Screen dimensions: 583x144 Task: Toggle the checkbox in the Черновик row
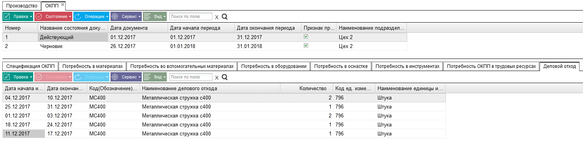point(306,46)
